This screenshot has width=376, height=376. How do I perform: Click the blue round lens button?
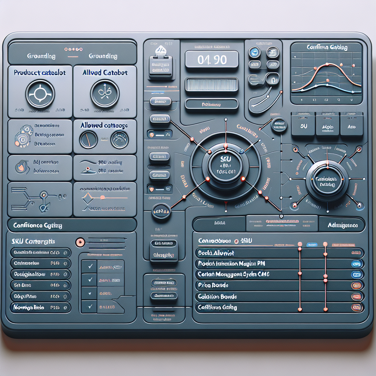point(255,52)
